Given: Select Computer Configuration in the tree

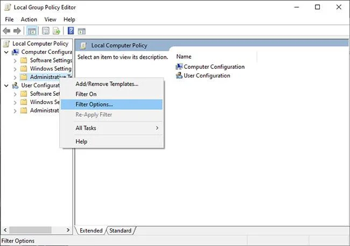Looking at the screenshot, I should click(x=47, y=52).
